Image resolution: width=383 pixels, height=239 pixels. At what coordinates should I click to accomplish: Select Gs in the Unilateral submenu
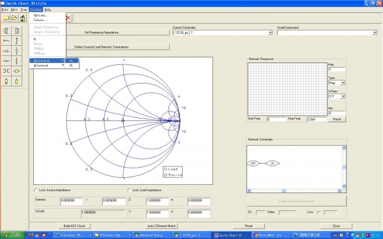point(71,61)
